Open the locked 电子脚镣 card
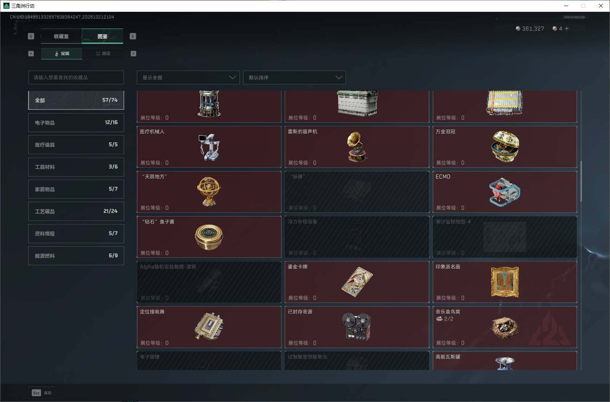Screen dimensions: 610x402 (209, 361)
